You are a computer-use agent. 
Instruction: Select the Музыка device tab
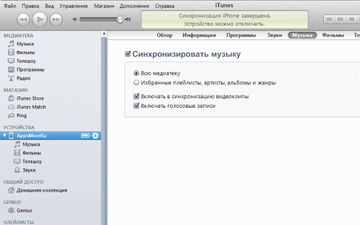click(x=302, y=35)
